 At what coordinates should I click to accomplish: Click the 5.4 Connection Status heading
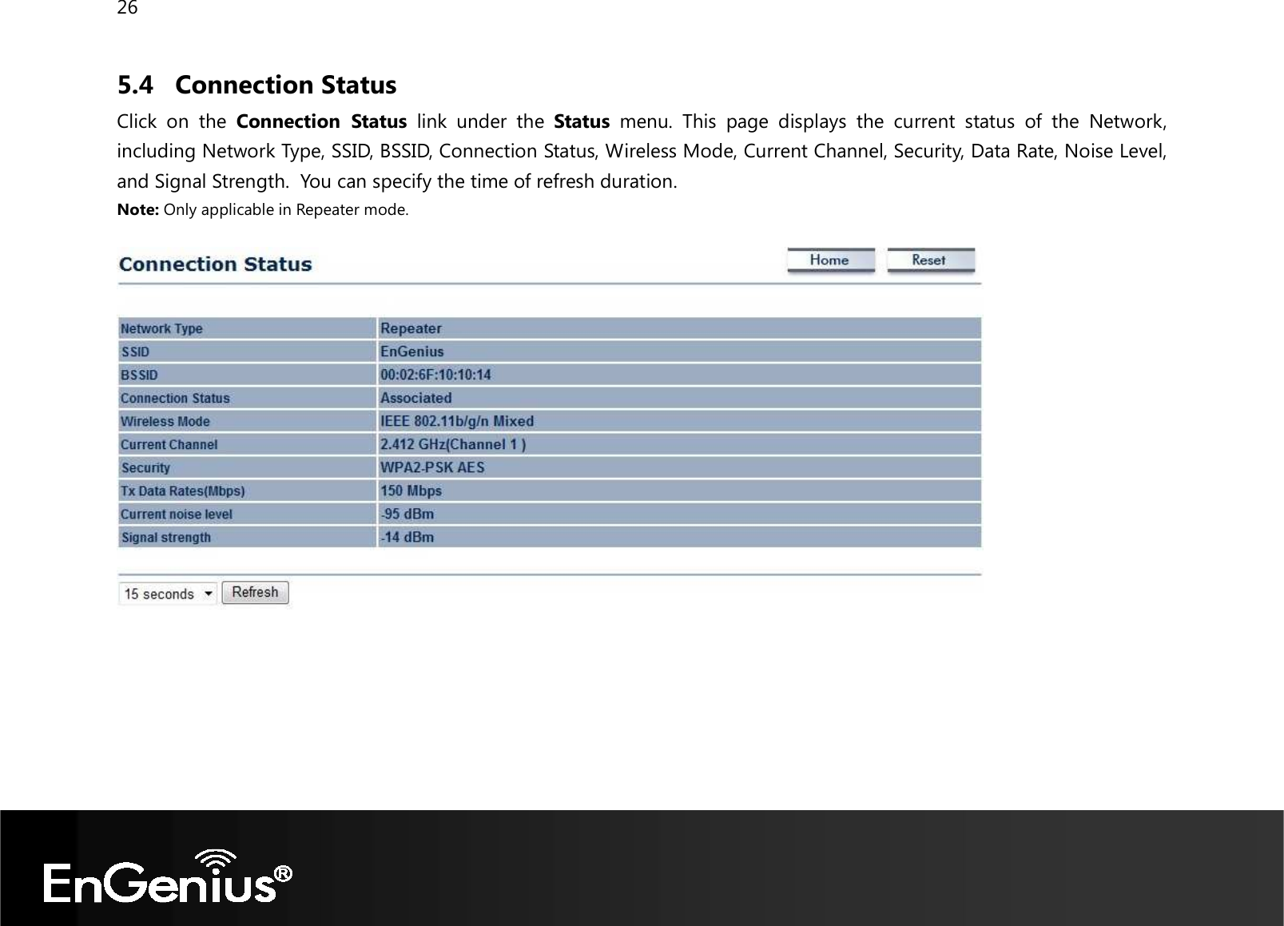coord(256,85)
